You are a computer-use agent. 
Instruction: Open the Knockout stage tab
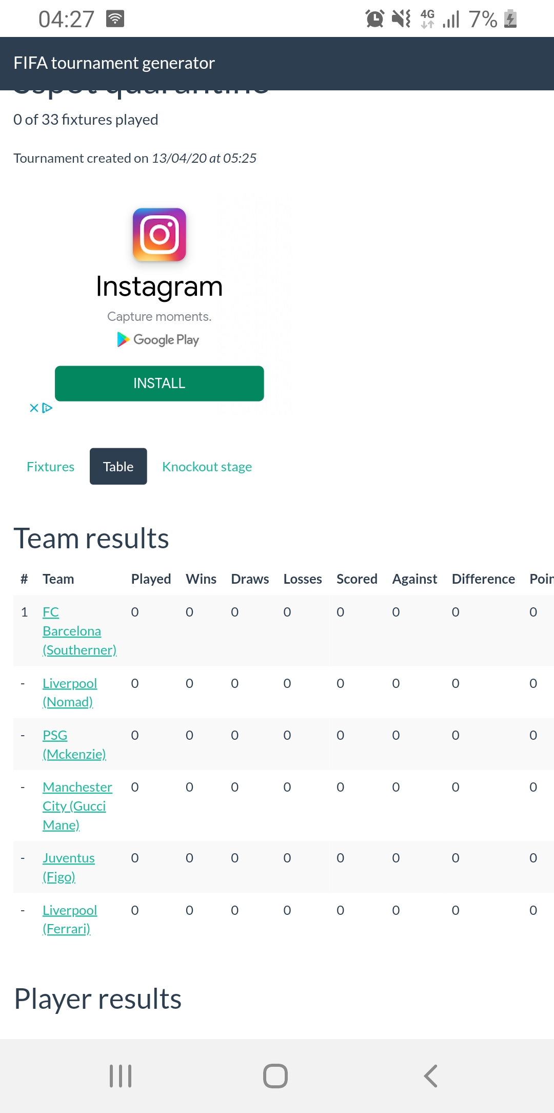207,467
